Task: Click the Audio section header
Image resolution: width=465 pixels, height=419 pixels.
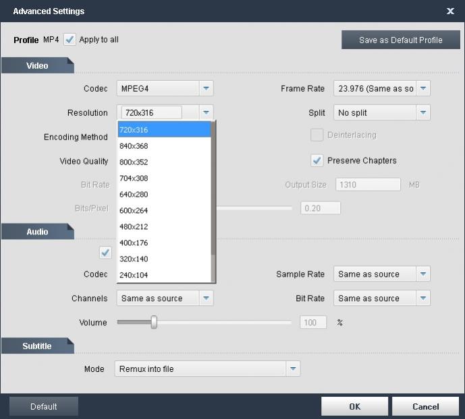Action: coord(38,232)
